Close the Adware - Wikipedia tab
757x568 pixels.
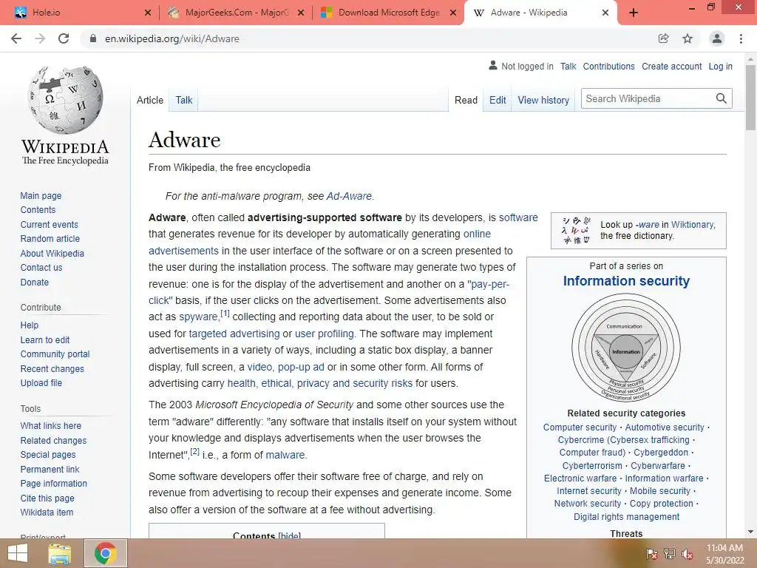click(605, 13)
